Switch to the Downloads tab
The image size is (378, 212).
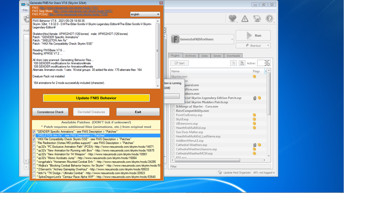233,56
